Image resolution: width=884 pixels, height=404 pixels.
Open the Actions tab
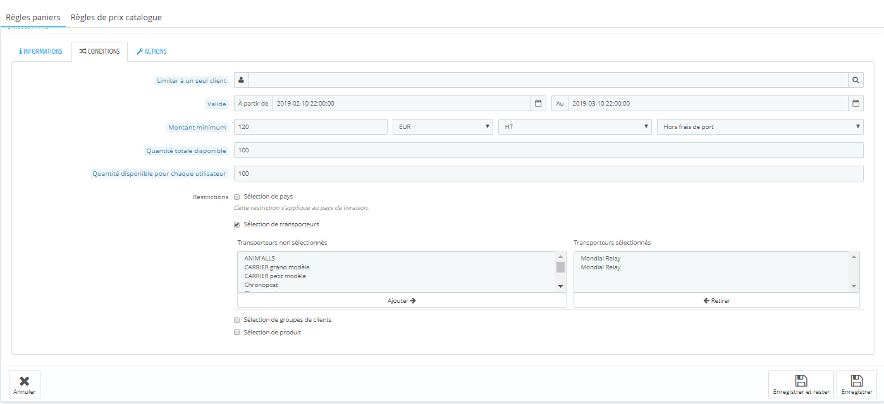[x=152, y=51]
